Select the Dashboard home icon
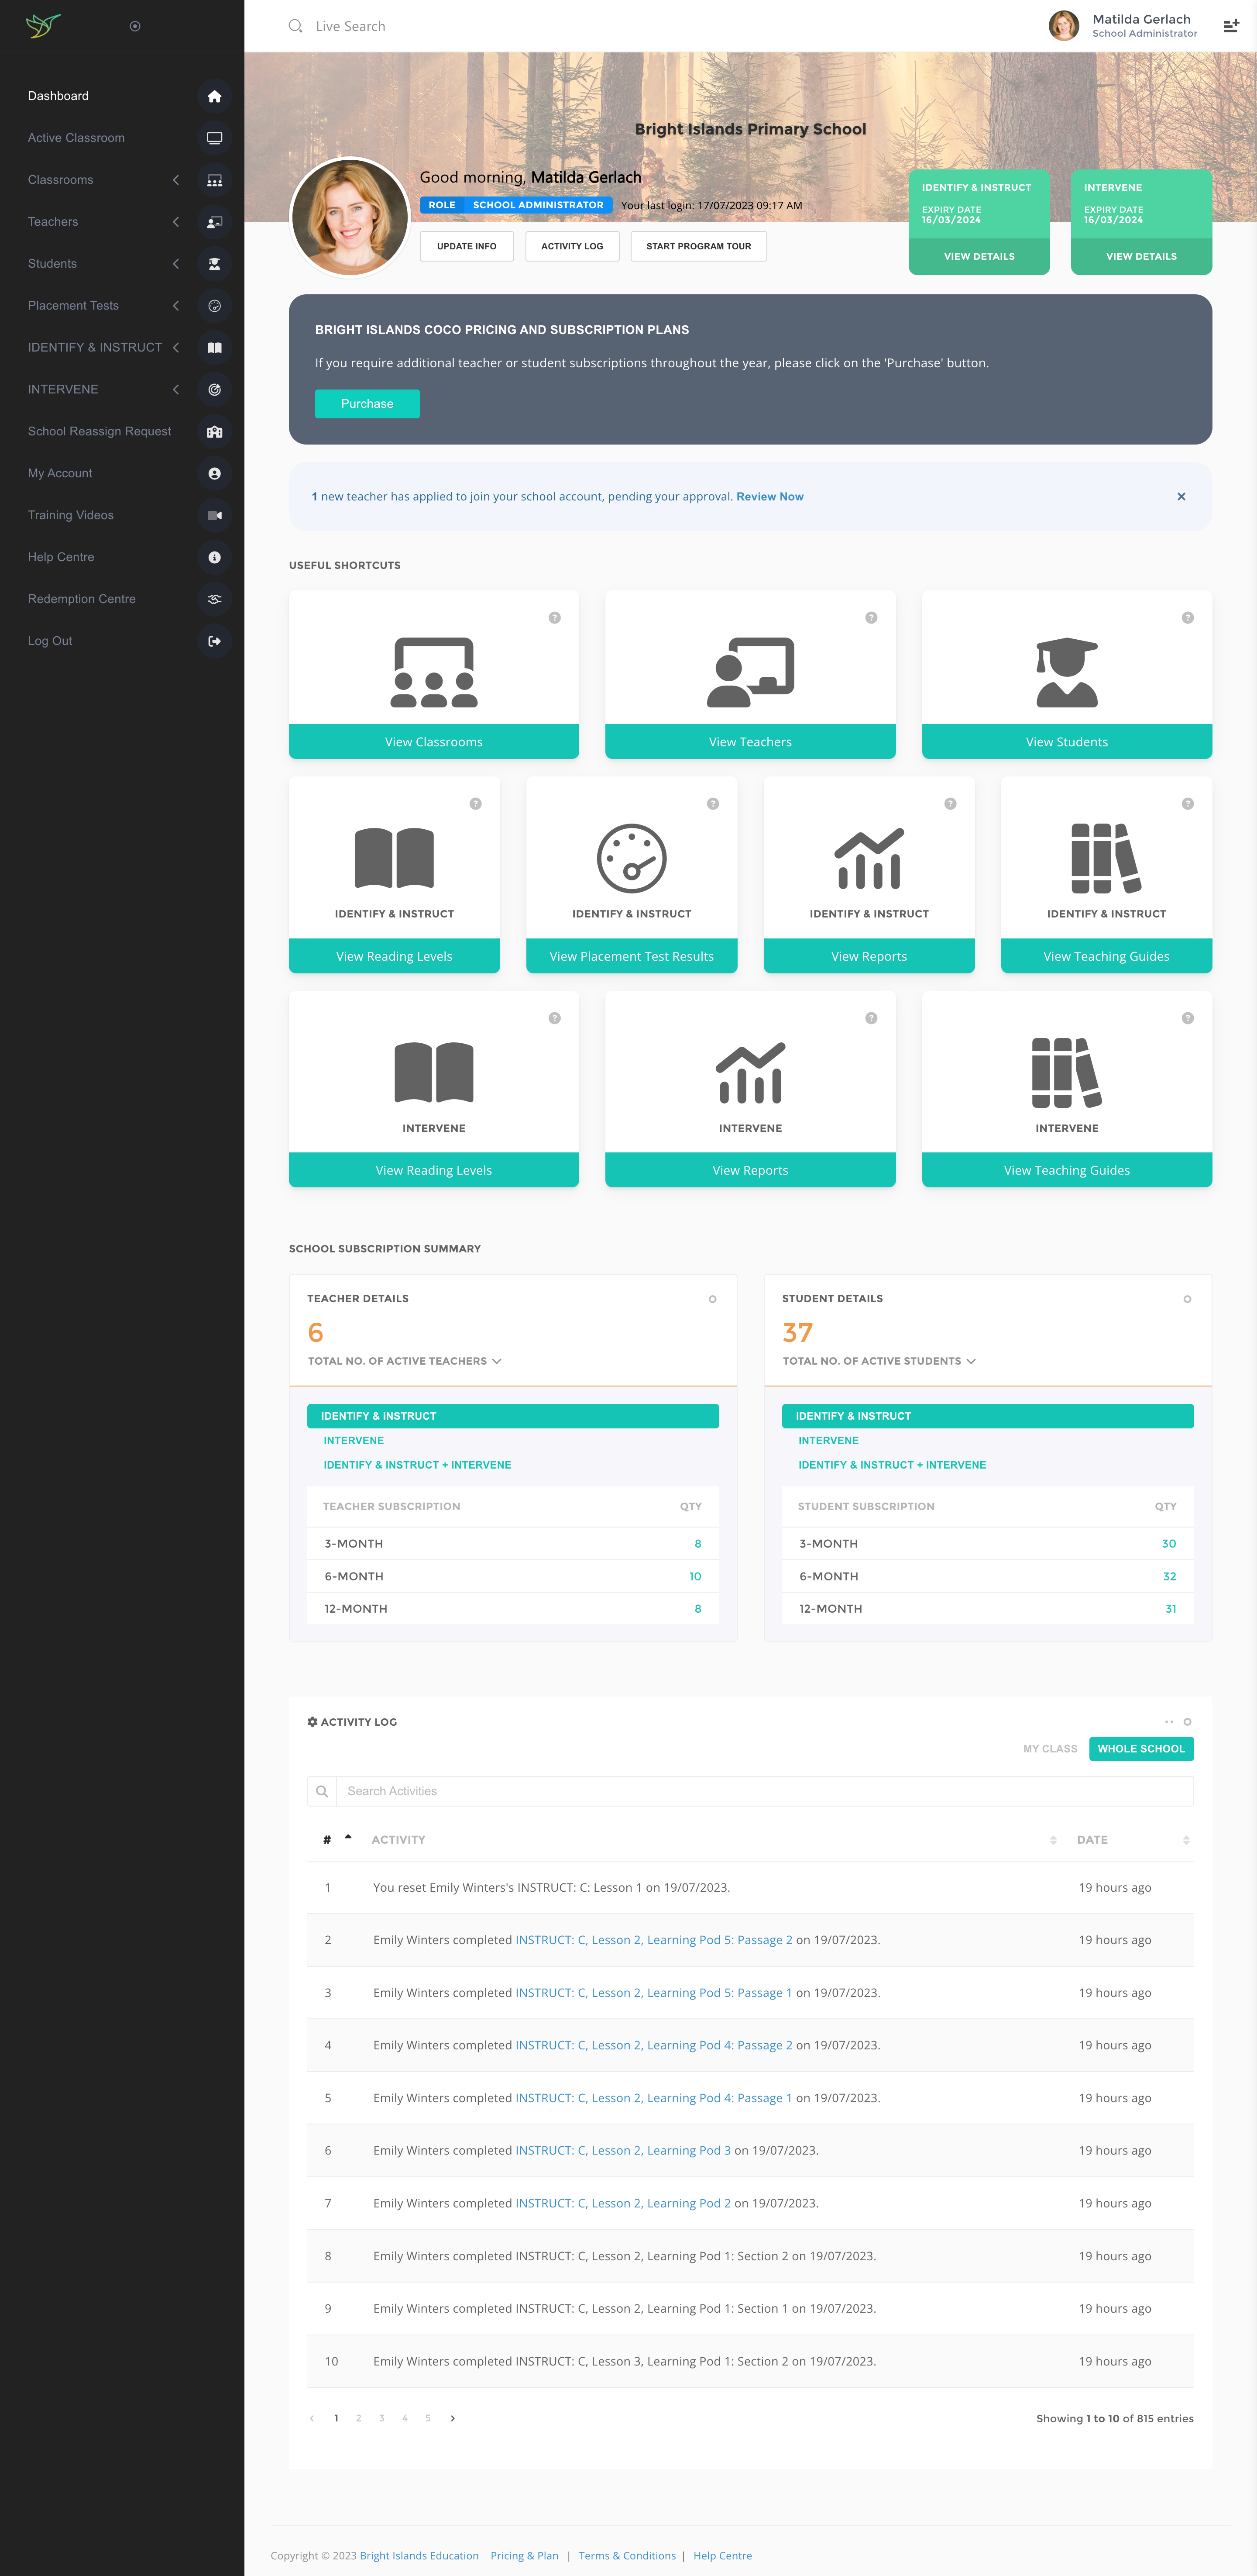The width and height of the screenshot is (1257, 2576). pyautogui.click(x=214, y=95)
